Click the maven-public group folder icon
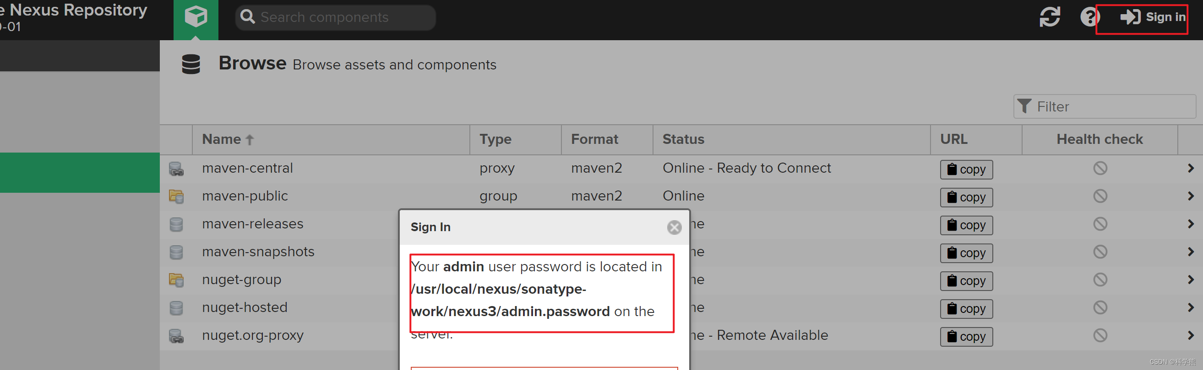The width and height of the screenshot is (1203, 370). (x=176, y=197)
